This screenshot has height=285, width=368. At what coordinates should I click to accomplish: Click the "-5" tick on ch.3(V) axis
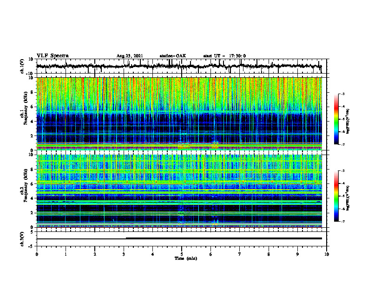coord(31,246)
